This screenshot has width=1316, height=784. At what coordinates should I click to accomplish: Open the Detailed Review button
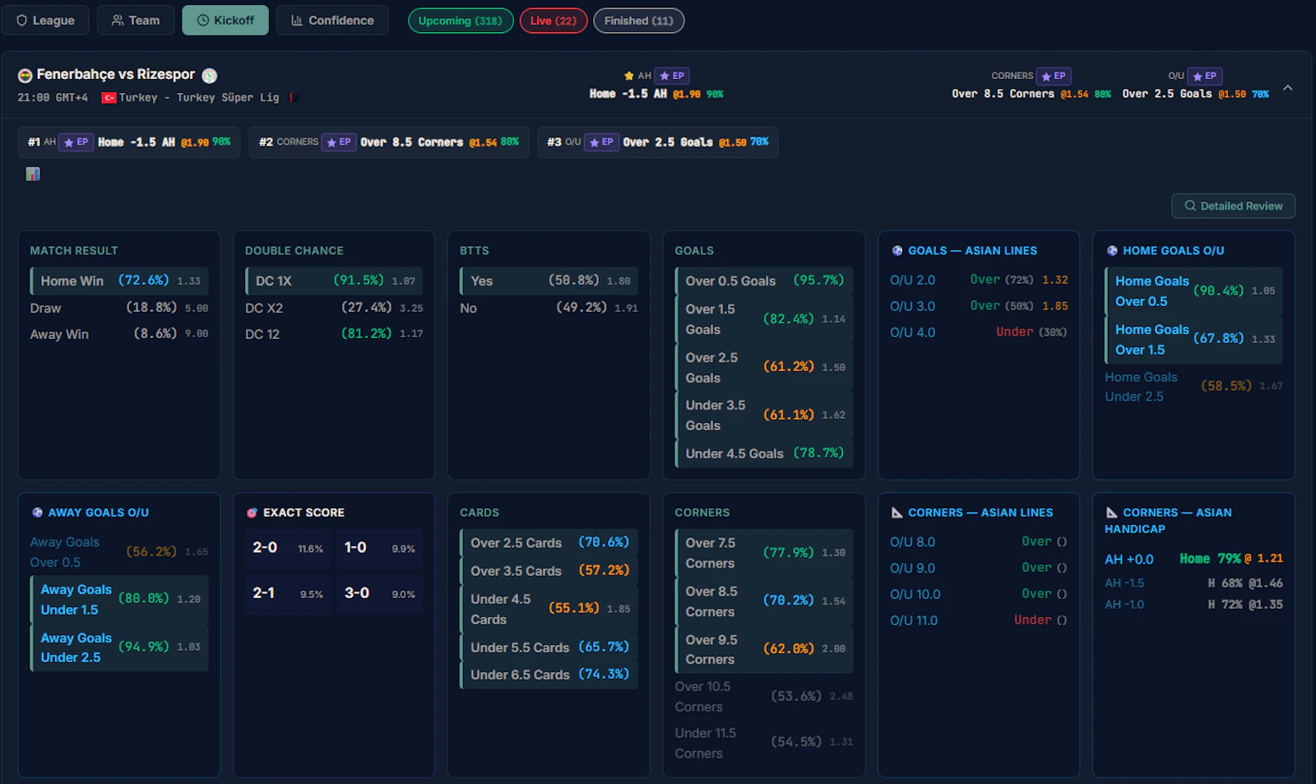[x=1233, y=206]
